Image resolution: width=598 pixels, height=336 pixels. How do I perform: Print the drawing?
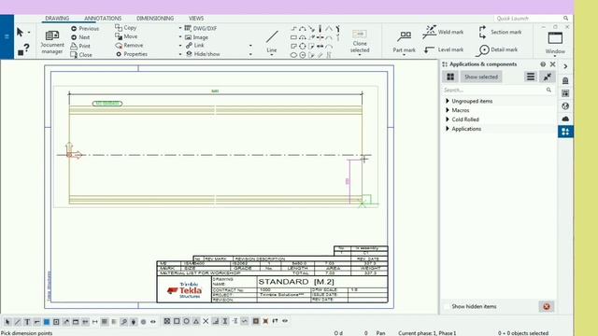tap(80, 46)
